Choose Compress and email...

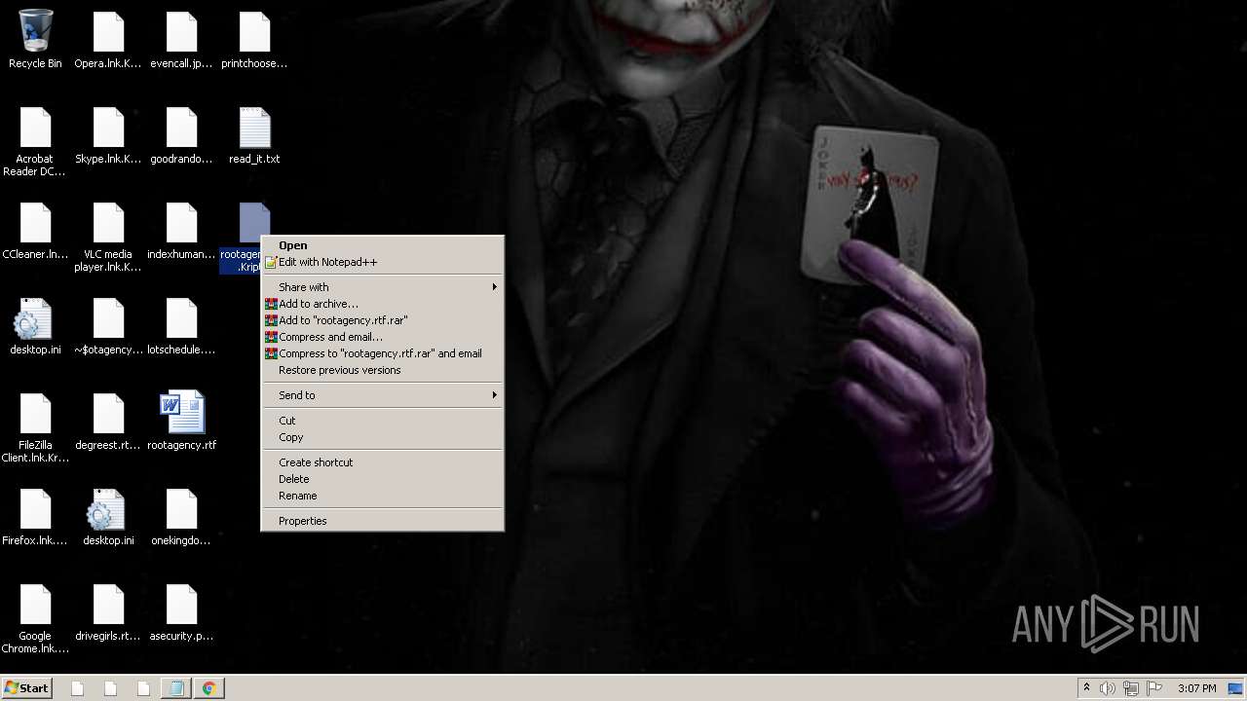[382, 337]
